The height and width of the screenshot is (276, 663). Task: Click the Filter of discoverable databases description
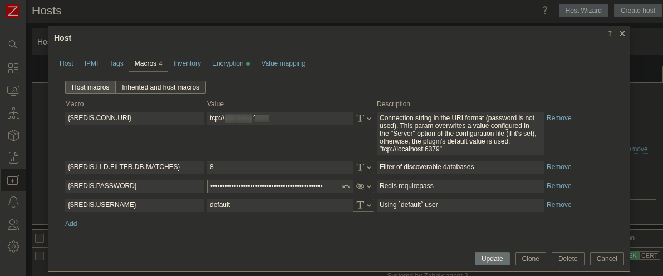[460, 167]
